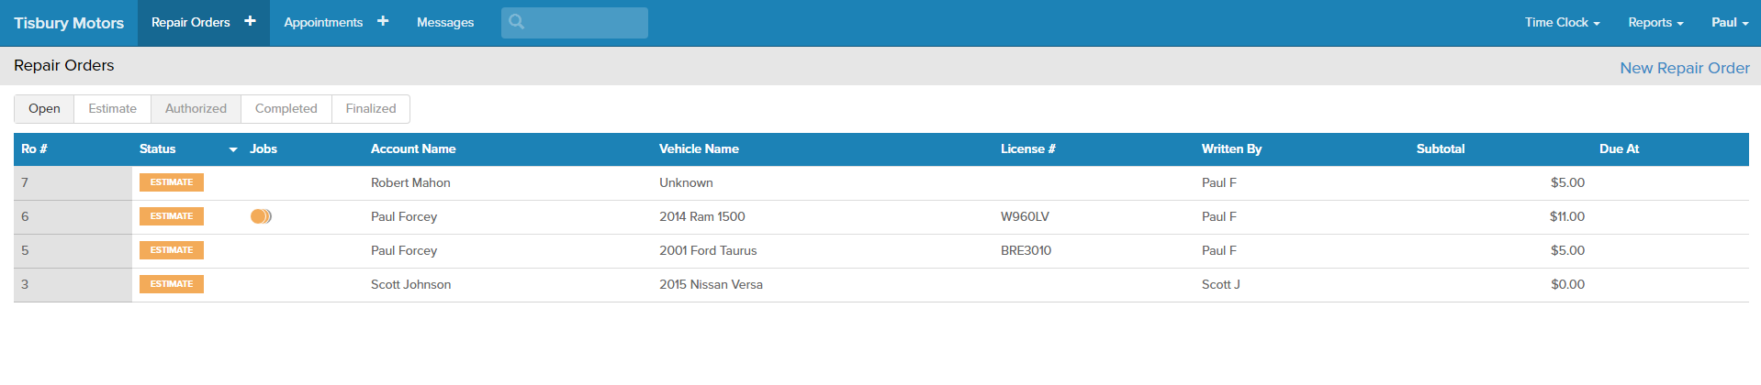Sort by Status column arrow

coord(233,149)
